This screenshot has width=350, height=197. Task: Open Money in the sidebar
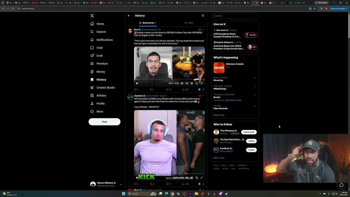(x=98, y=72)
